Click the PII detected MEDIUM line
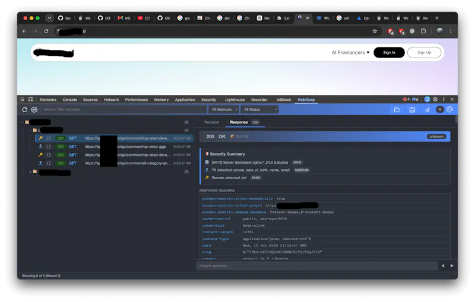Image resolution: width=475 pixels, height=302 pixels. (x=257, y=170)
